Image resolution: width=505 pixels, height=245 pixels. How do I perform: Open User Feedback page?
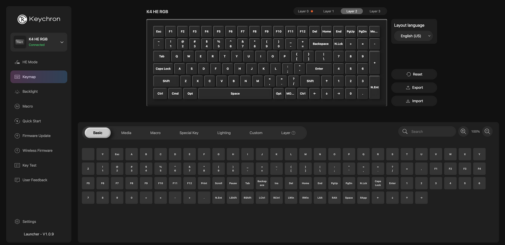coord(39,180)
